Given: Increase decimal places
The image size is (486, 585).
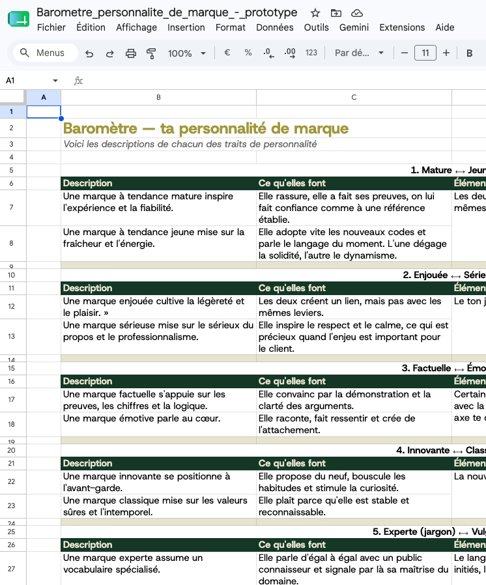Looking at the screenshot, I should click(290, 53).
